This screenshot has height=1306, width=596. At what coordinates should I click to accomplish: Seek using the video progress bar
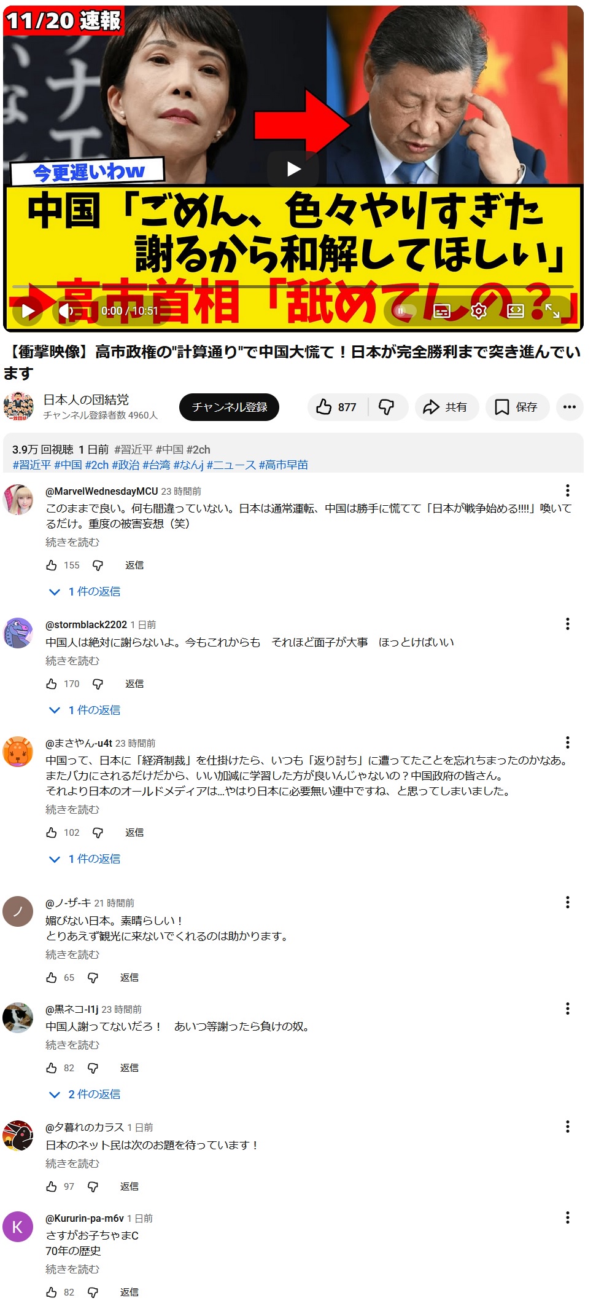(x=293, y=287)
